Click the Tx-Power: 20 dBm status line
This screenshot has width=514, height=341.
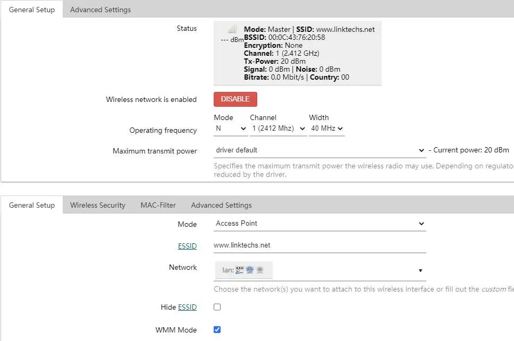(275, 61)
